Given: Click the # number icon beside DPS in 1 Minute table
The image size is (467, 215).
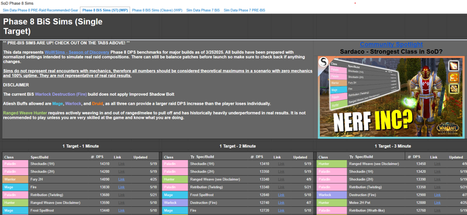Looking at the screenshot, I should coord(92,157).
